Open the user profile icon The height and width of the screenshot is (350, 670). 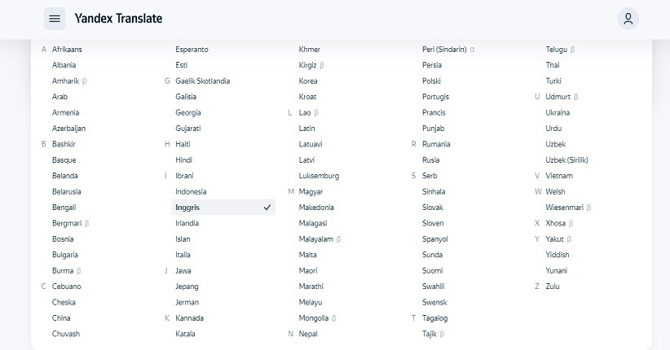[628, 19]
